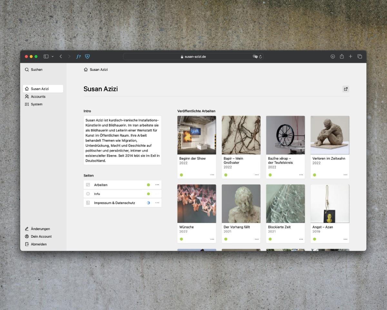Open Verloren im Zeitwahn thumbnail
This screenshot has height=310, width=387.
[x=330, y=135]
